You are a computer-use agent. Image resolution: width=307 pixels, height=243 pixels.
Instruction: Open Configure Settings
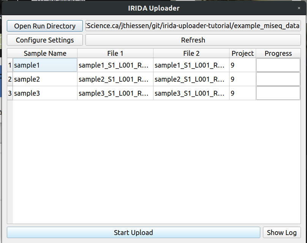45,40
